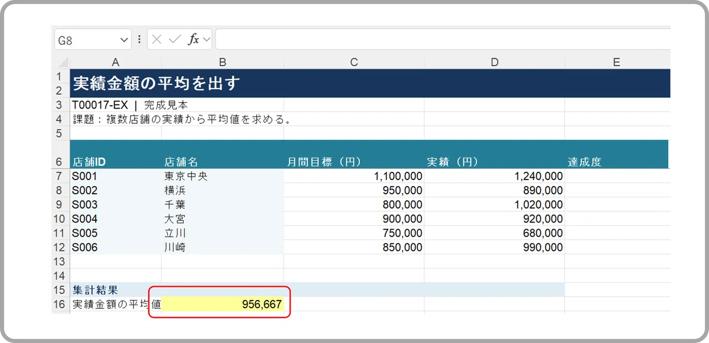Select the store name 千葉
This screenshot has height=343, width=709.
222,204
